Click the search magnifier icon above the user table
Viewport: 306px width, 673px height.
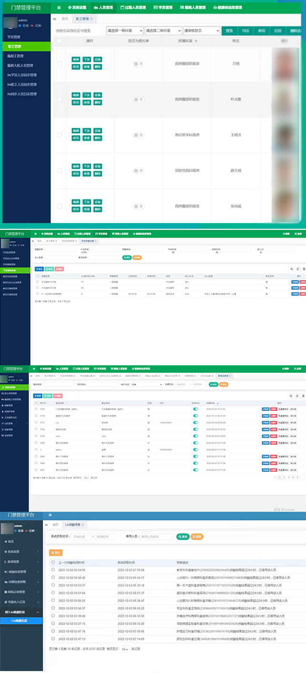point(291,395)
